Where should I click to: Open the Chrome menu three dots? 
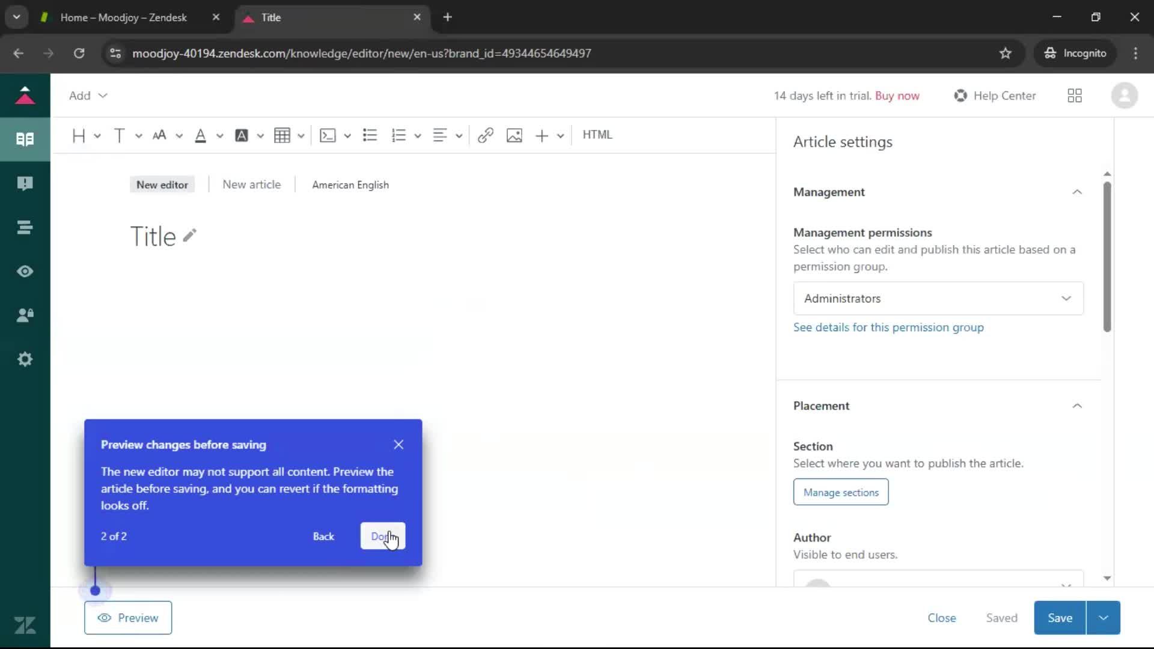pos(1135,53)
